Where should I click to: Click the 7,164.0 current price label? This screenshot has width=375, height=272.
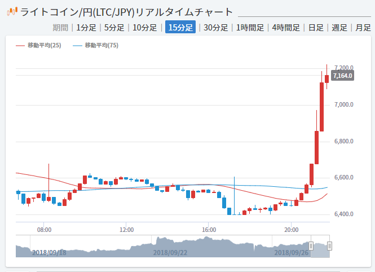pyautogui.click(x=343, y=76)
